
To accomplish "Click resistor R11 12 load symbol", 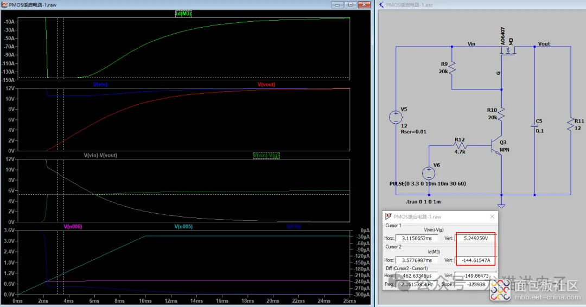I will pyautogui.click(x=570, y=124).
